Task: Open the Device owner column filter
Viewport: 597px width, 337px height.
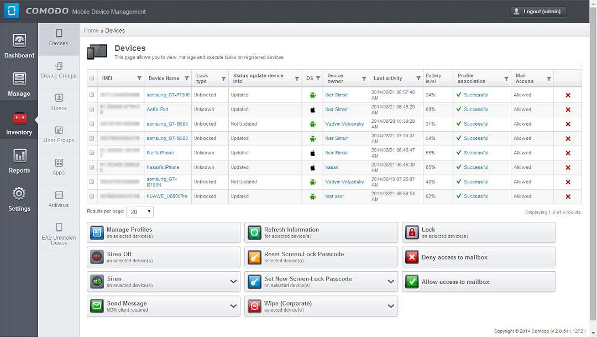Action: (x=364, y=79)
